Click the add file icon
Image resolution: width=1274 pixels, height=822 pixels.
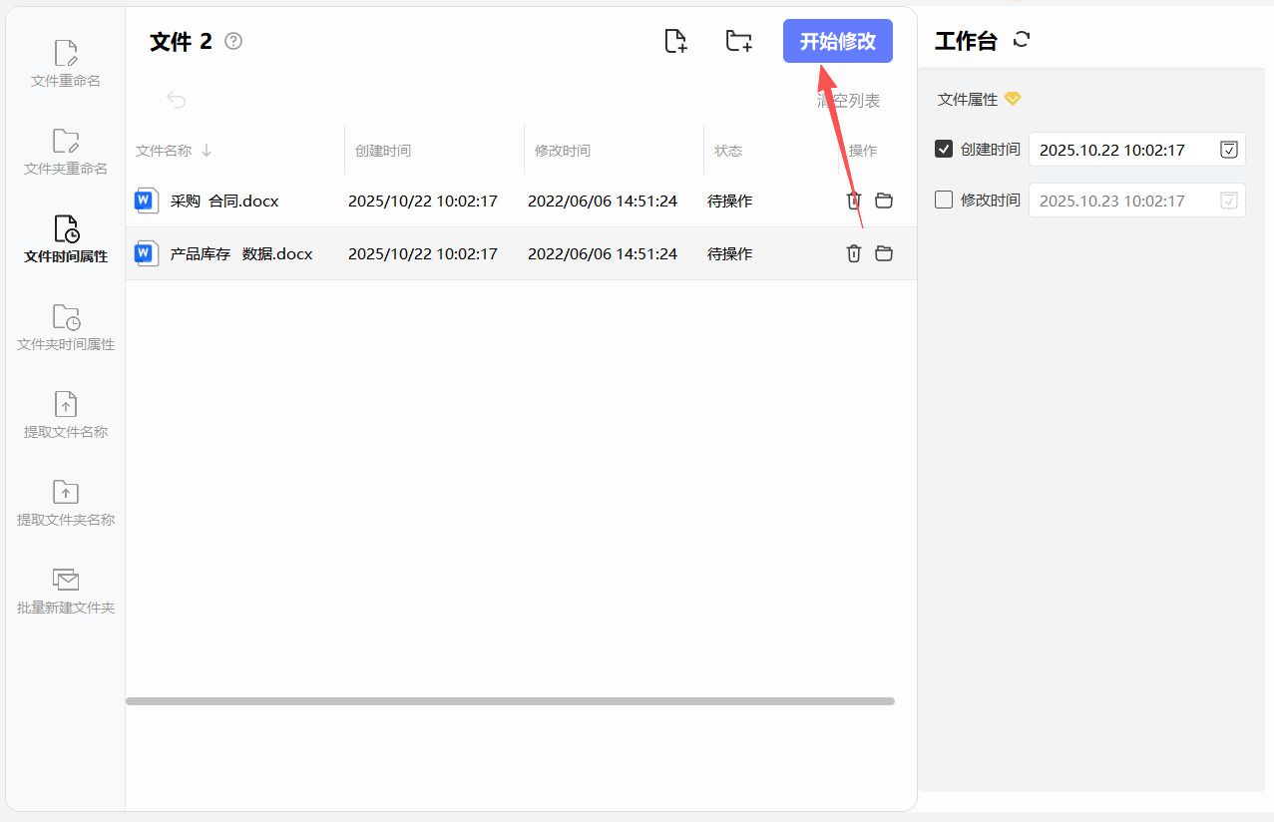(x=676, y=41)
